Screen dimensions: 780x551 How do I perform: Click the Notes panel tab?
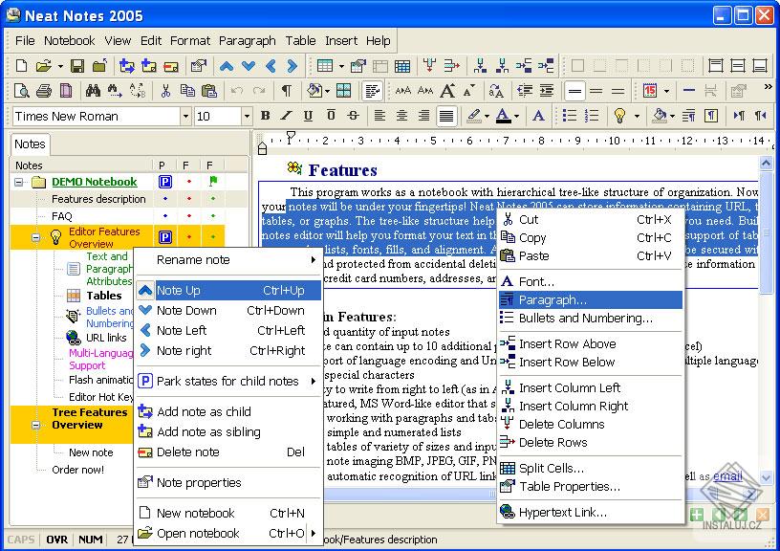click(30, 143)
